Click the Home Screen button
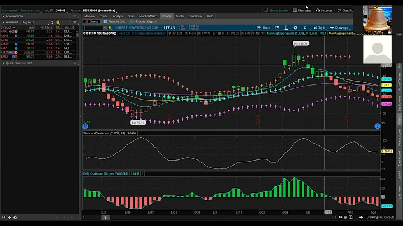Viewport: 403px width, 226px height. (277, 10)
